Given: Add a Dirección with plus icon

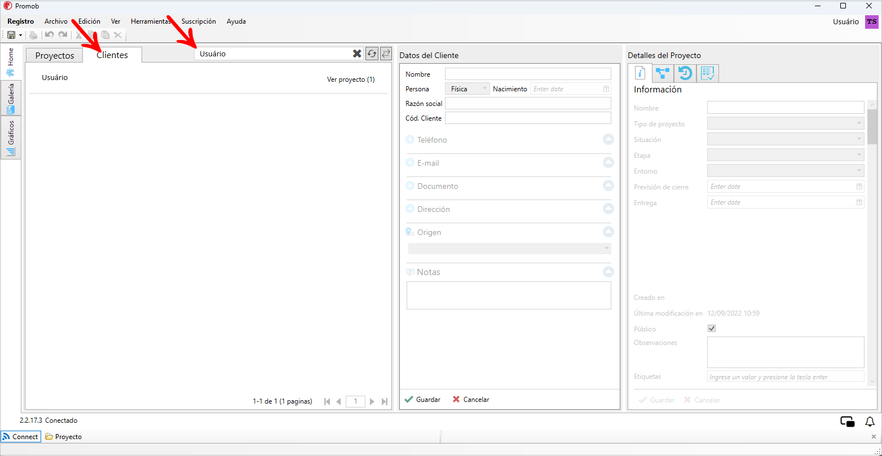Looking at the screenshot, I should point(410,209).
